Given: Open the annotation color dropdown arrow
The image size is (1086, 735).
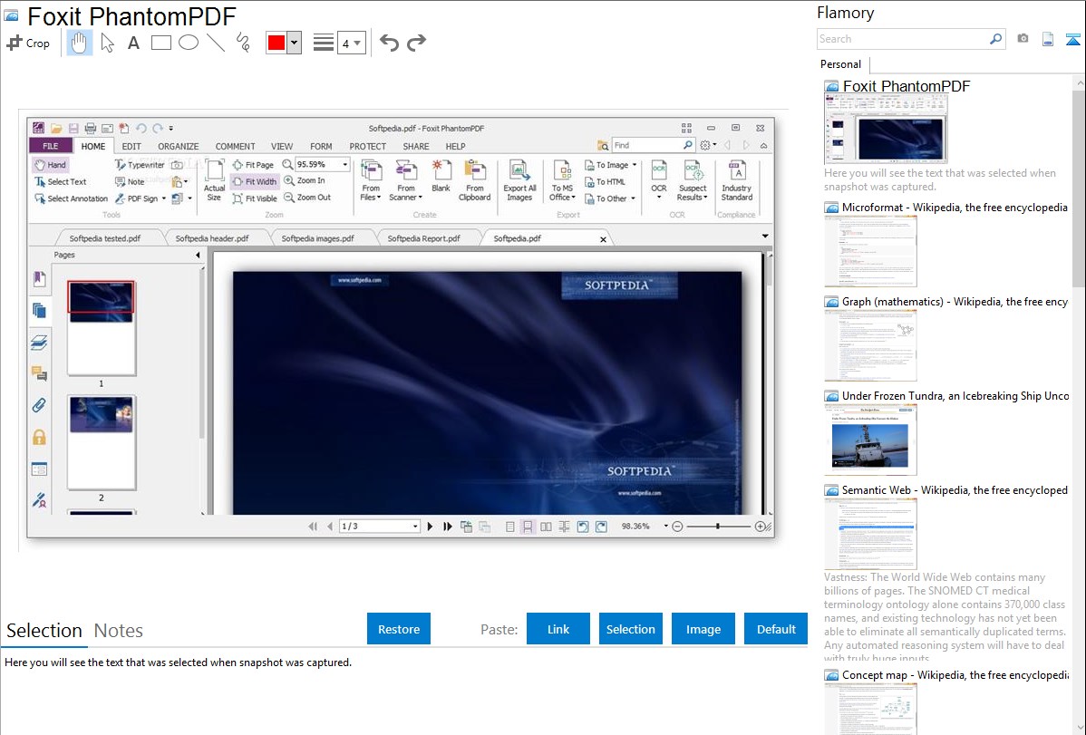Looking at the screenshot, I should pyautogui.click(x=295, y=43).
